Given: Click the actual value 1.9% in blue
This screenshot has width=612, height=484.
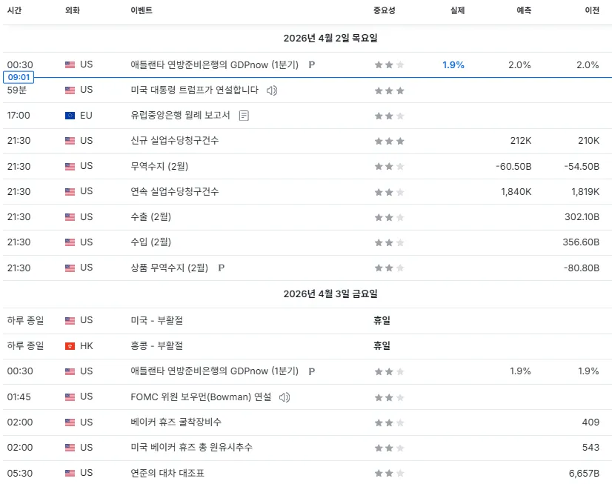Looking at the screenshot, I should 453,64.
